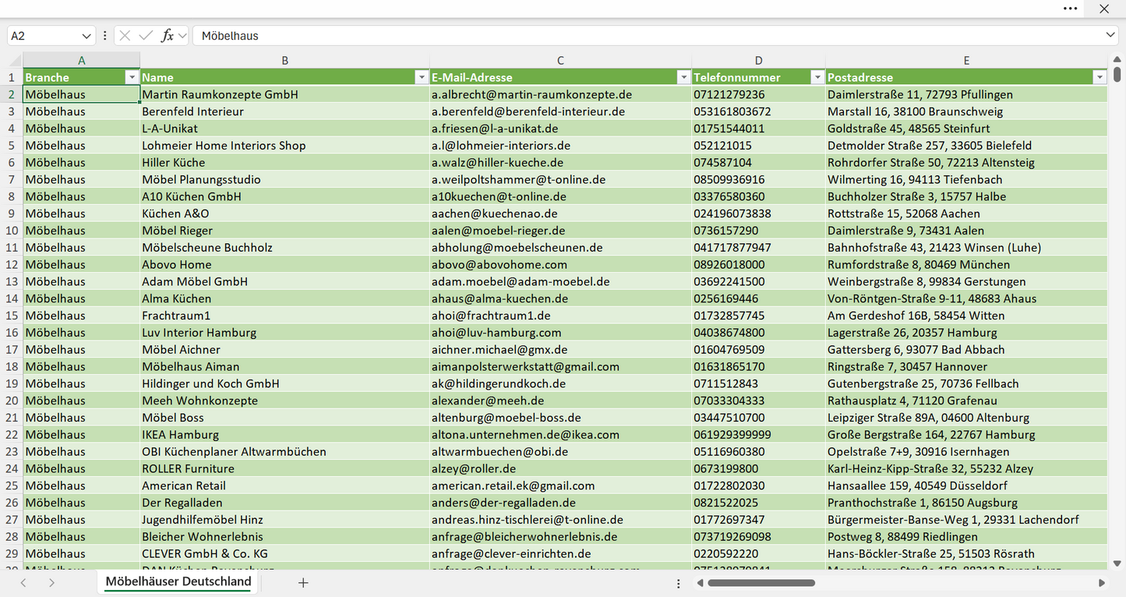This screenshot has height=597, width=1126.
Task: Select phone cell 074587104
Action: point(758,163)
